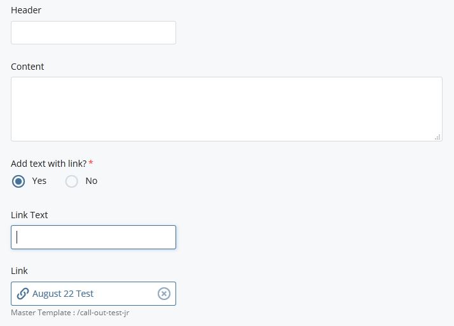Click the "Add text with link?" label

click(x=48, y=163)
